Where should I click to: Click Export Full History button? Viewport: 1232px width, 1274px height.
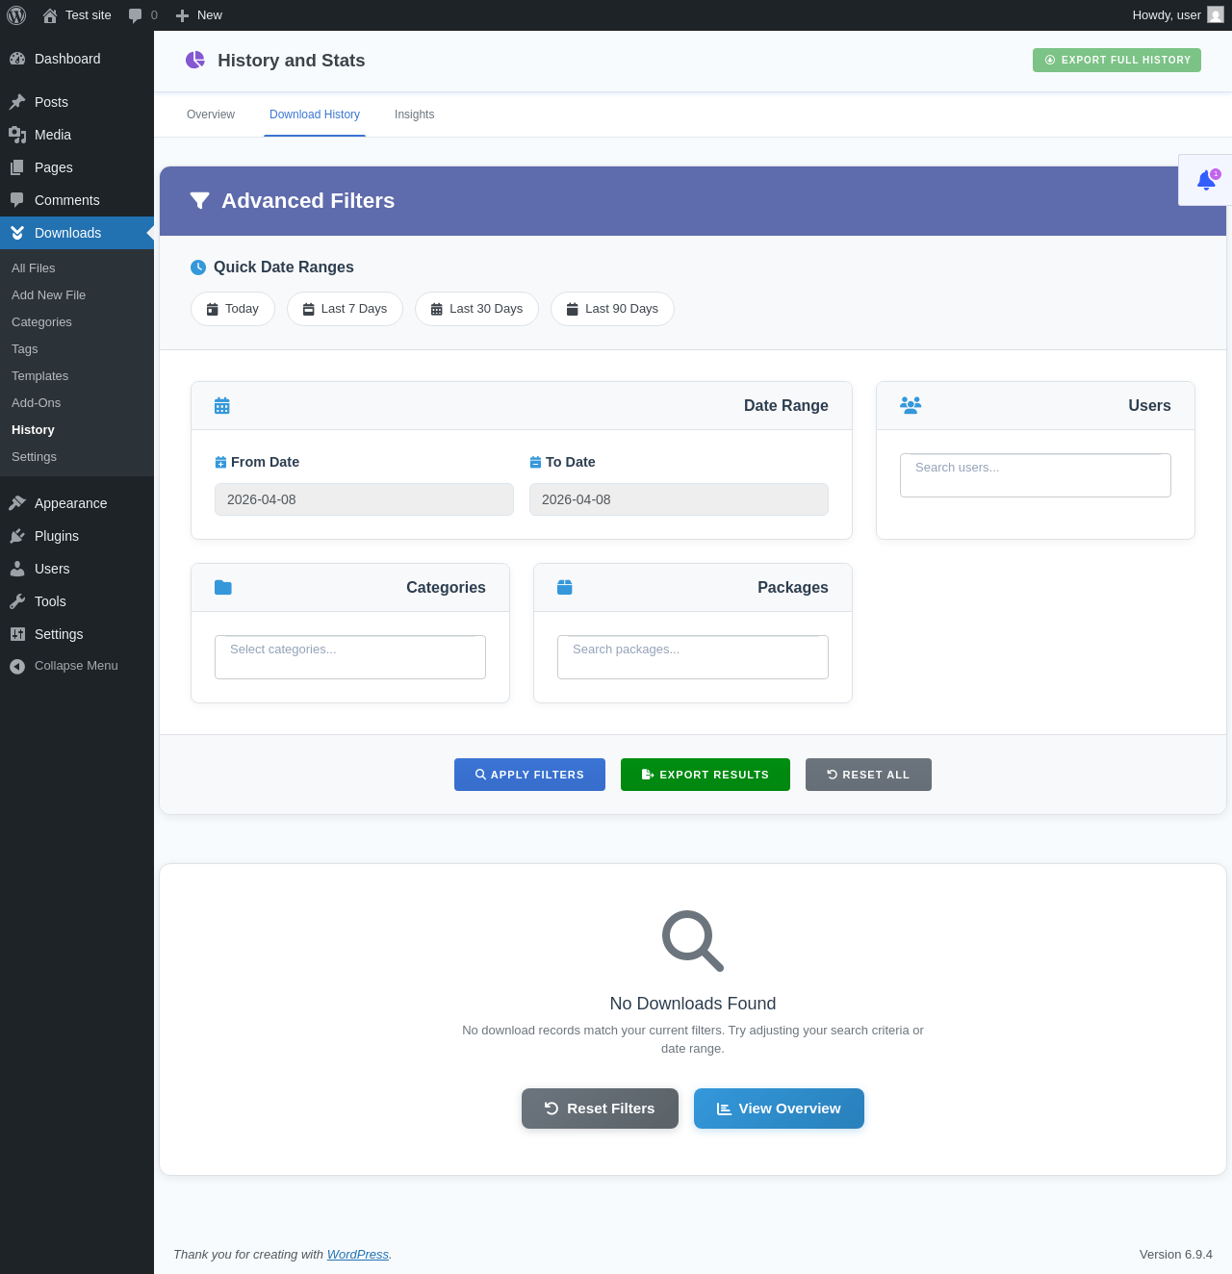pyautogui.click(x=1116, y=60)
